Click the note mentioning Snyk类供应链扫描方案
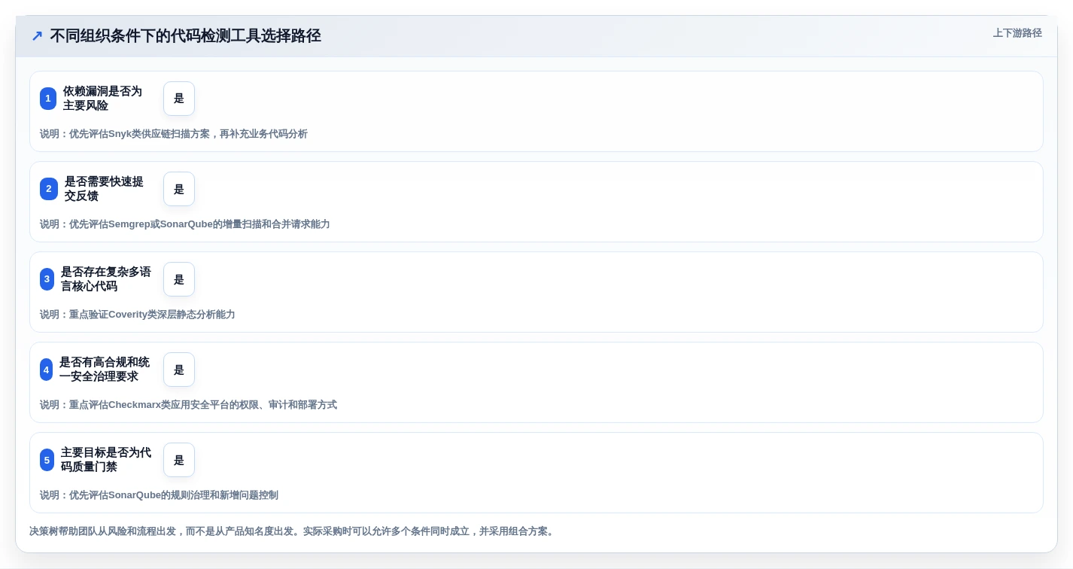The height and width of the screenshot is (569, 1073). point(174,134)
